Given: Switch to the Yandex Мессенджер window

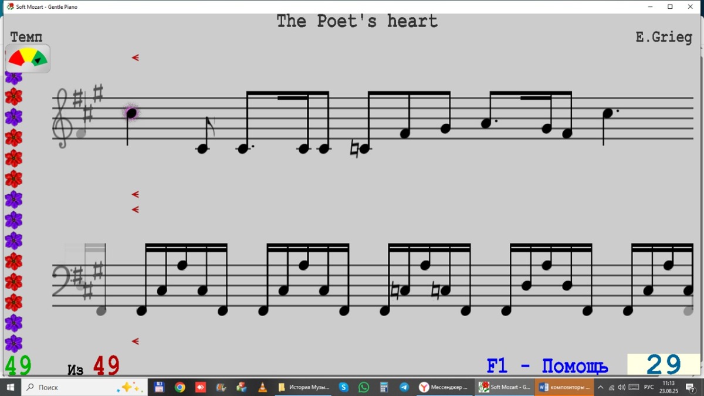Looking at the screenshot, I should click(444, 387).
